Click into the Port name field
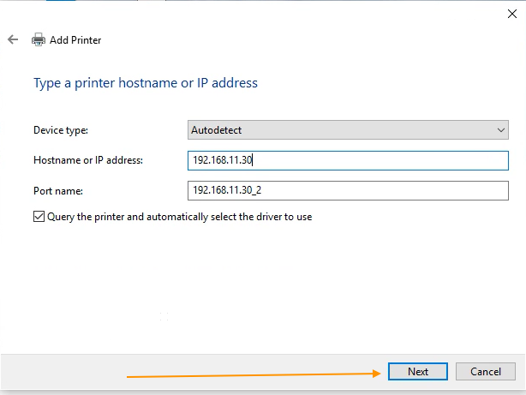Screen dimensions: 526x395 pos(348,190)
